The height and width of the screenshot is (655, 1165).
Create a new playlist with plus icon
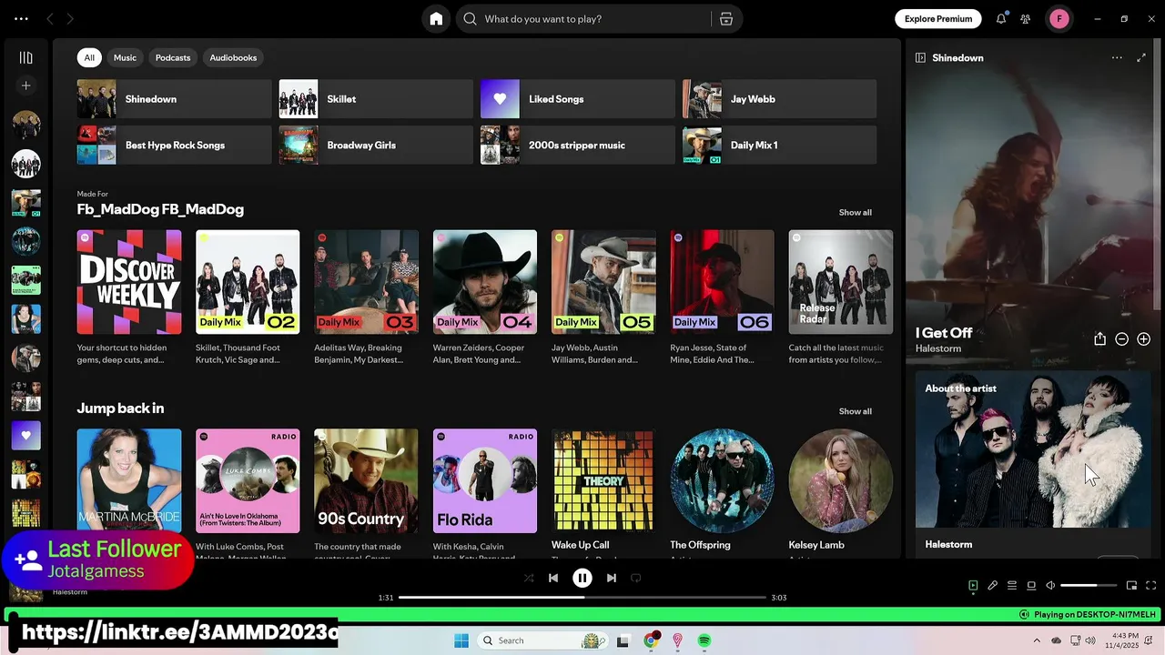click(26, 86)
